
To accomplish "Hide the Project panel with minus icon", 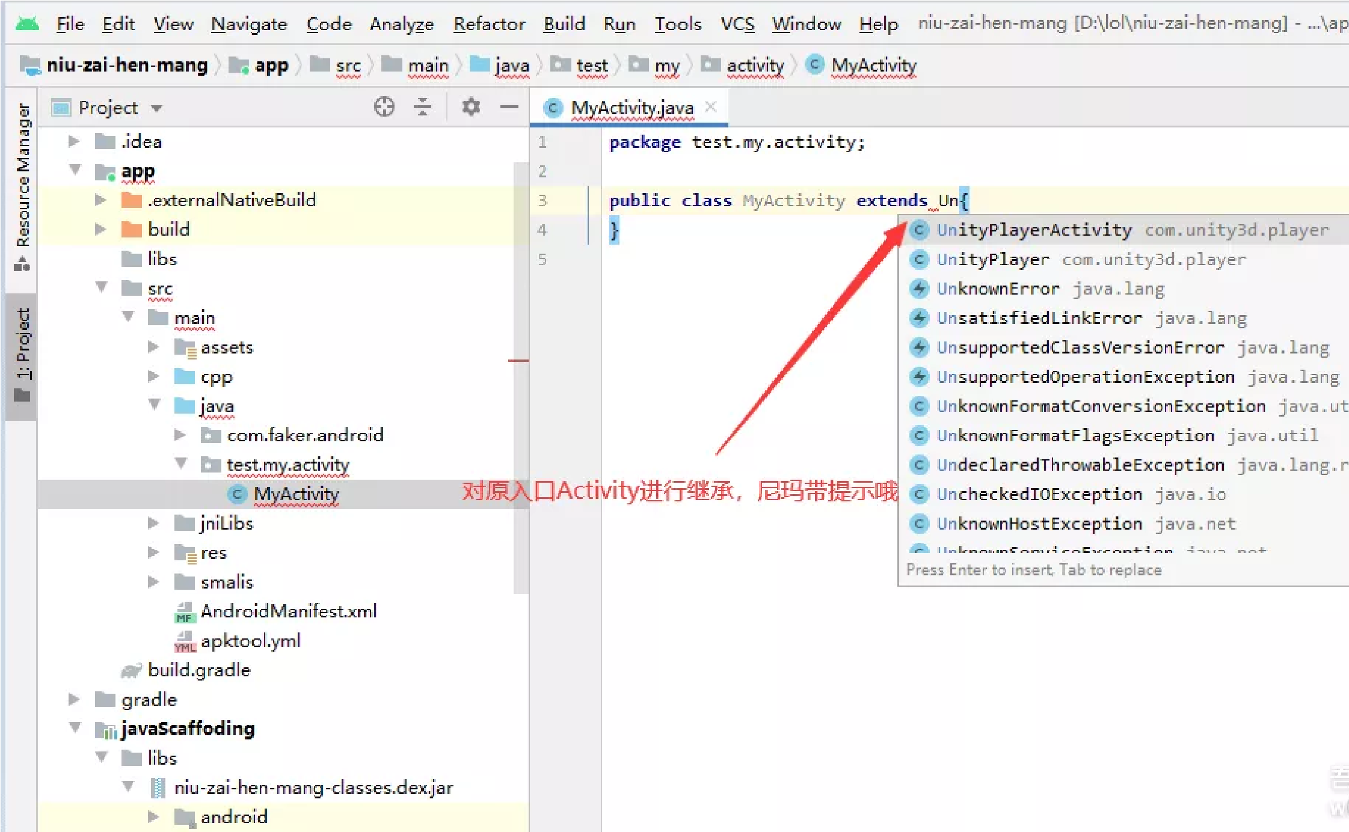I will (509, 107).
